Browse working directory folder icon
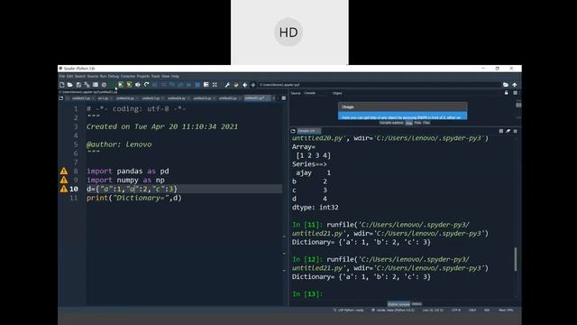This screenshot has width=577, height=325. point(506,85)
